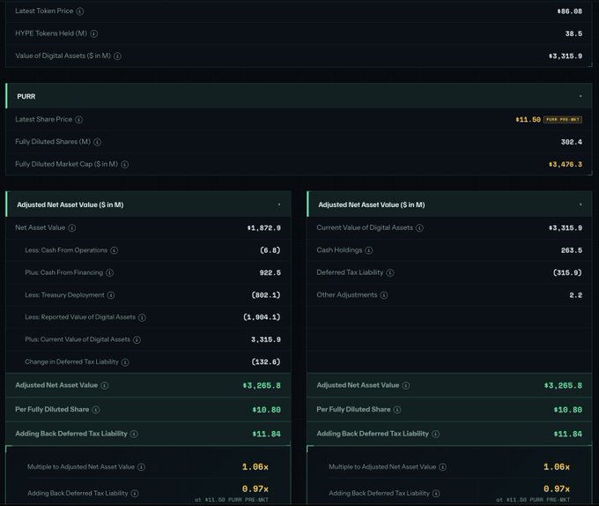
Task: Click $3,265.8 in the panel containing Net Asset Value
Action: pyautogui.click(x=262, y=385)
